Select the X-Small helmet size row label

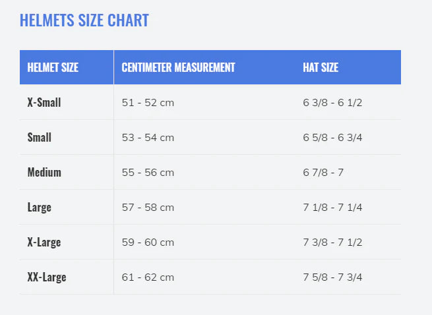44,103
